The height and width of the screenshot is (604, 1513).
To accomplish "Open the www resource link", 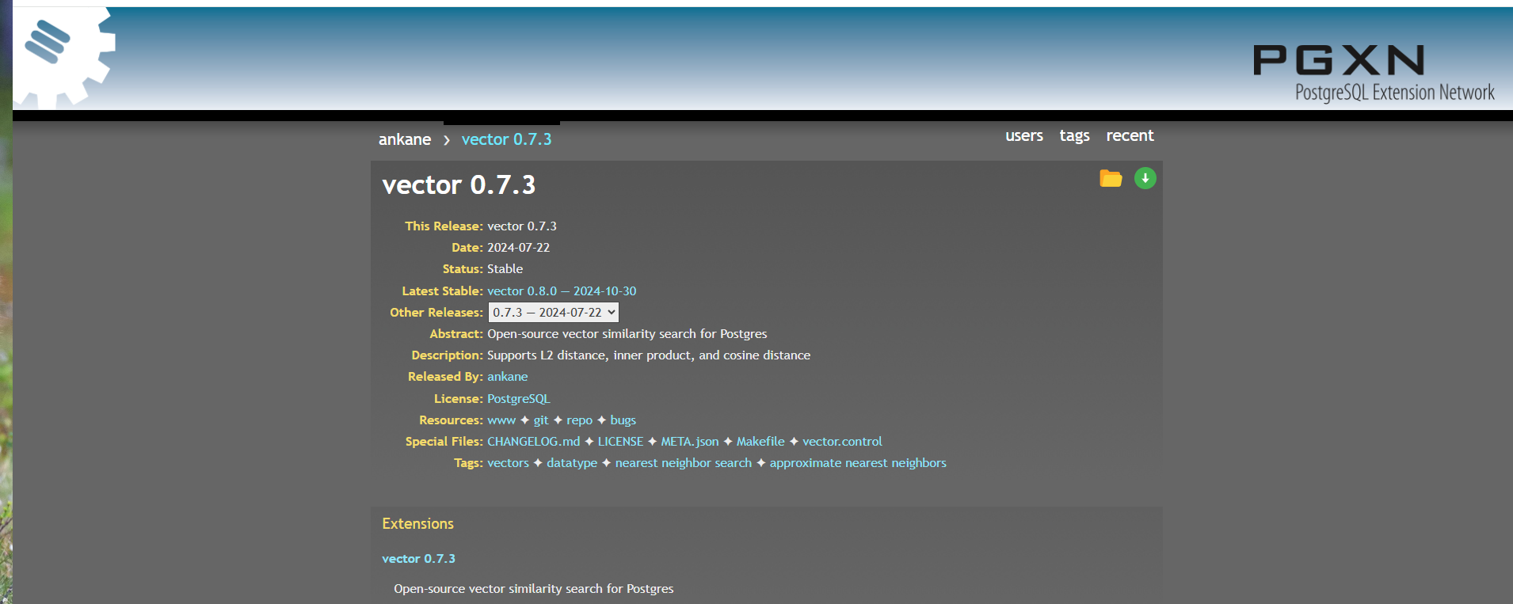I will 501,420.
